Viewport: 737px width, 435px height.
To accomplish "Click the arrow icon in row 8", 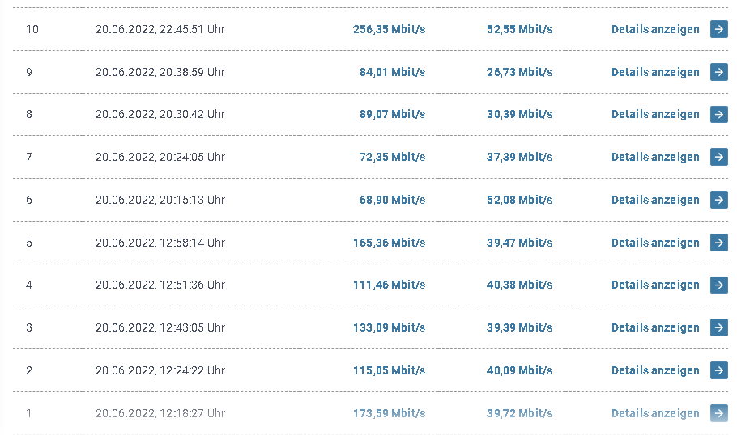I will click(x=718, y=114).
